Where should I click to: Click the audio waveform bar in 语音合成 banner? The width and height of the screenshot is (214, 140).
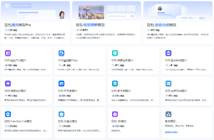tap(191, 18)
